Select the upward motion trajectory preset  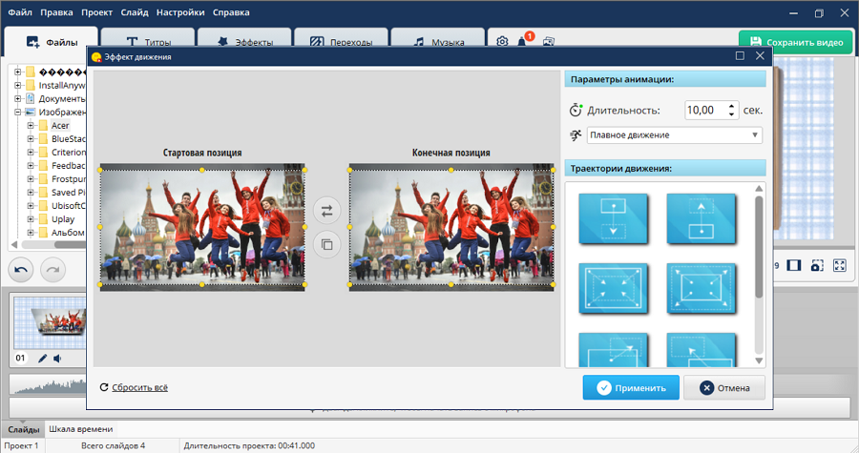pos(700,218)
